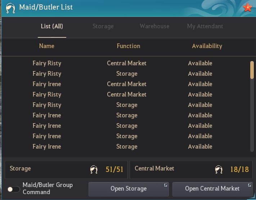Close the window with the starfish icon

pos(248,8)
